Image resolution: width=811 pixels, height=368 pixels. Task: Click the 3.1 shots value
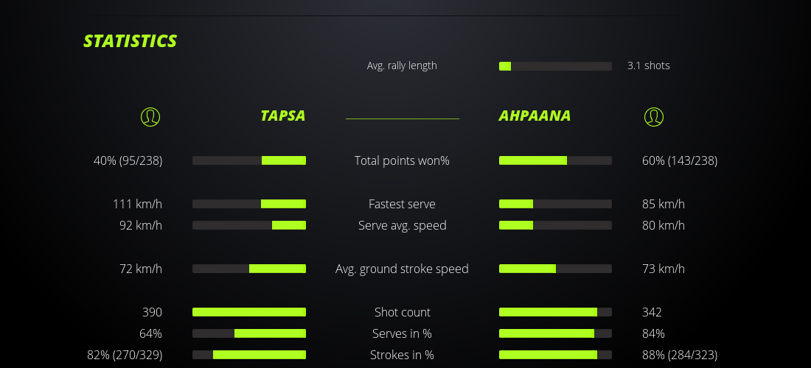pyautogui.click(x=648, y=66)
